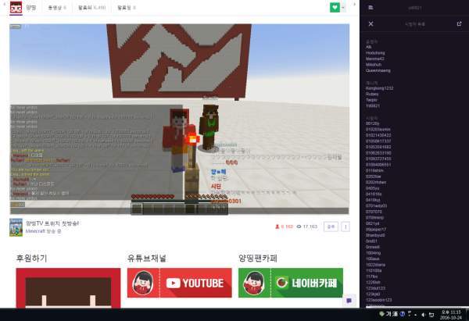Open the 동영상 videos tab
This screenshot has width=469, height=321.
[57, 8]
